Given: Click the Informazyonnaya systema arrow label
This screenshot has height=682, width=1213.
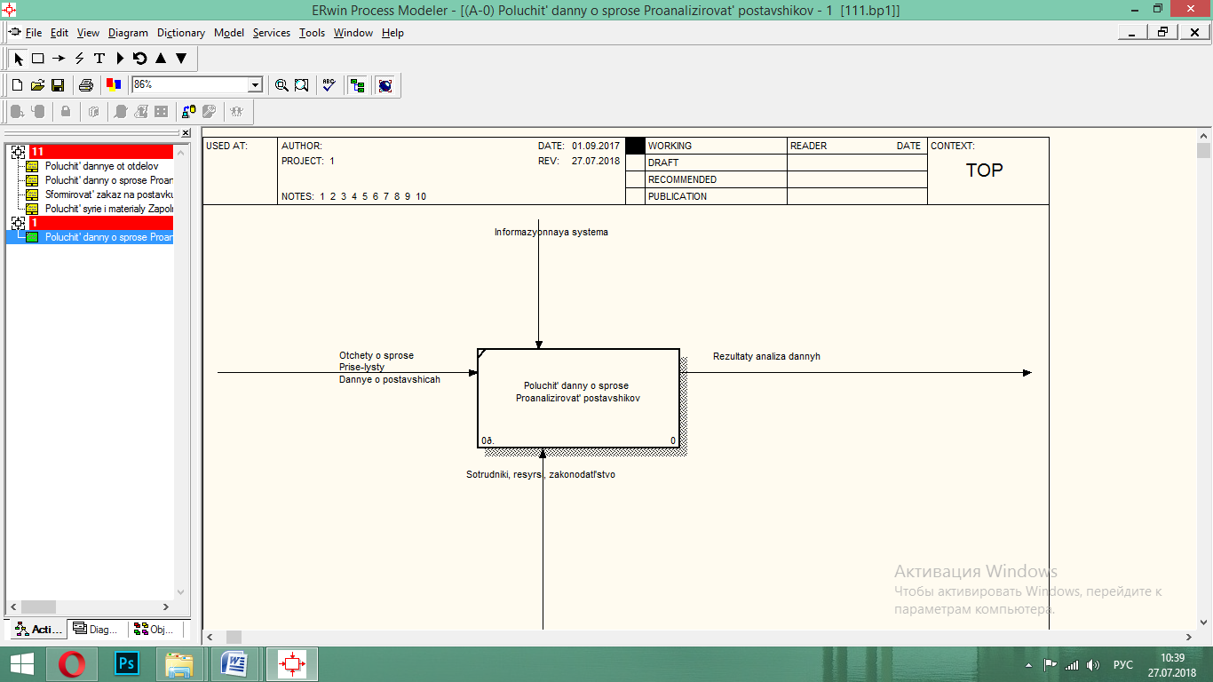Looking at the screenshot, I should (x=551, y=233).
